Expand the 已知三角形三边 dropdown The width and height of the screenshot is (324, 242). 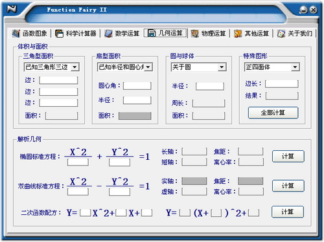75,67
